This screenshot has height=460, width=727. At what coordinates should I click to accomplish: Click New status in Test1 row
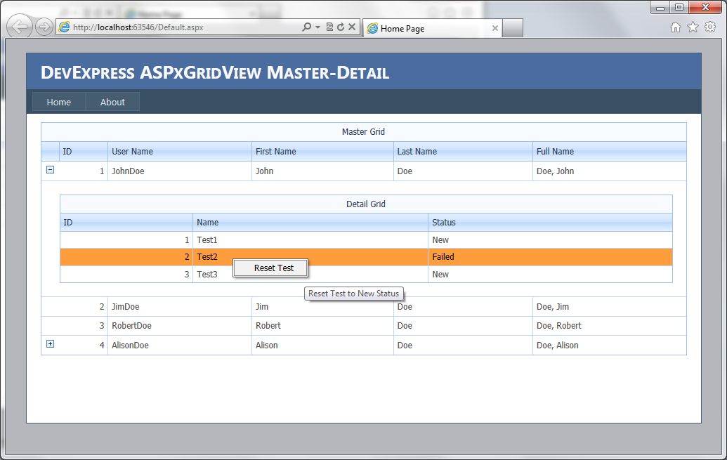point(551,240)
